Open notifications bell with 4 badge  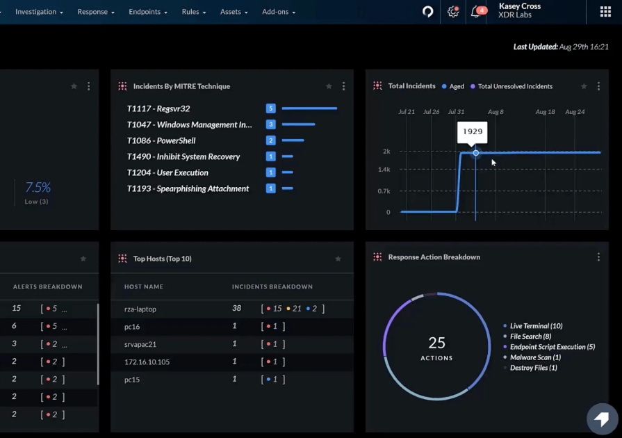(x=477, y=12)
